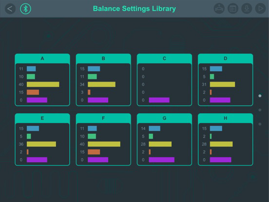Switch to the third page dot
The width and height of the screenshot is (269, 202).
tap(260, 124)
